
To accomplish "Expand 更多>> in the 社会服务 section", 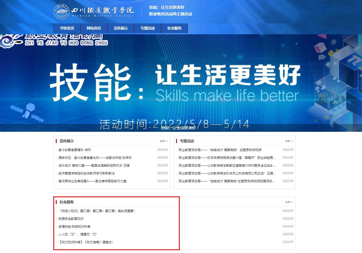I will click(x=289, y=202).
